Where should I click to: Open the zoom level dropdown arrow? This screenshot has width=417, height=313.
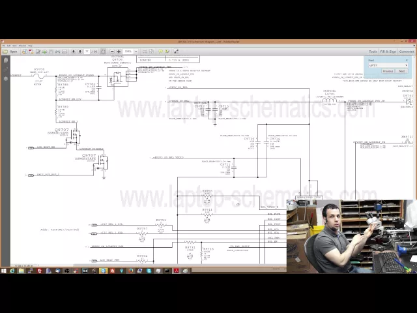tap(136, 52)
